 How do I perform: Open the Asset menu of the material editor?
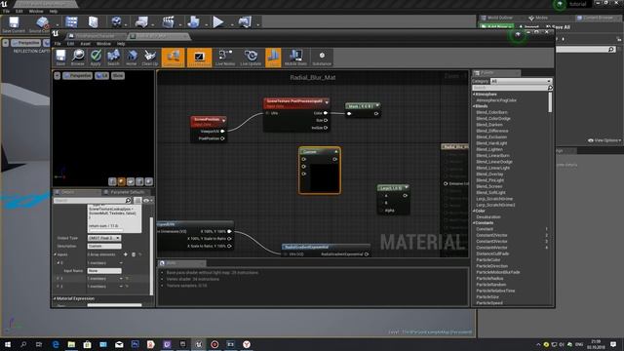[86, 43]
